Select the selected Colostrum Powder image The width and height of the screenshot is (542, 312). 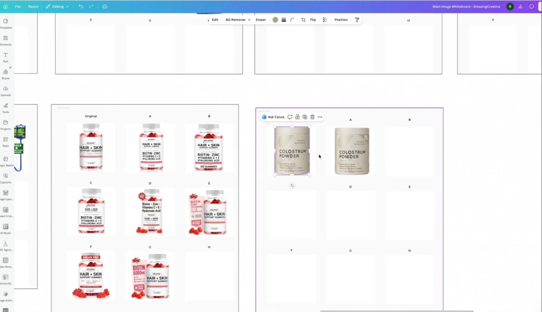[292, 151]
